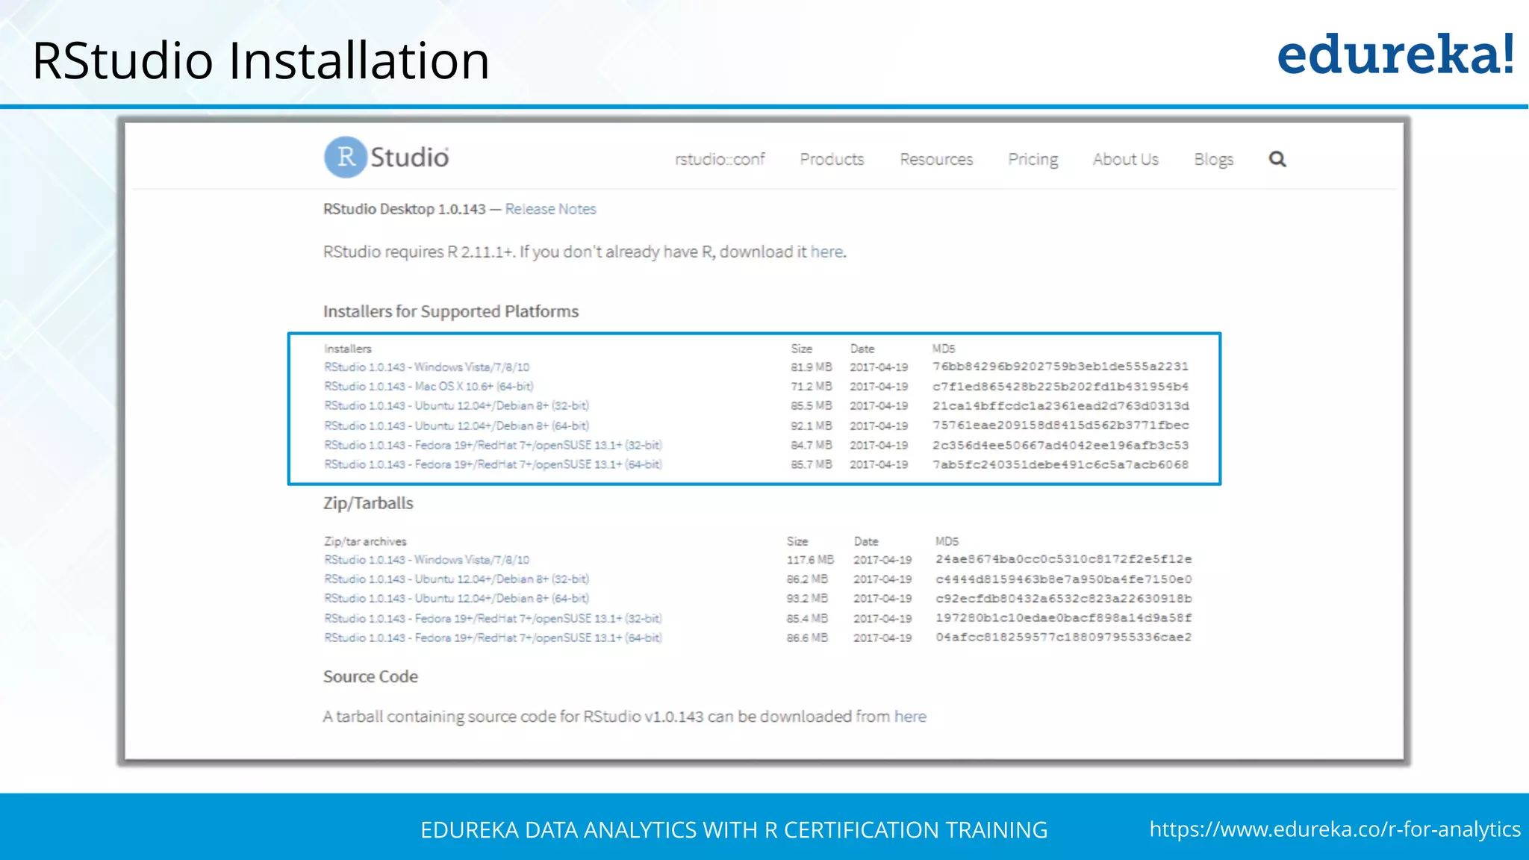Viewport: 1529px width, 860px height.
Task: Click the Zip/Tarballs heading
Action: click(368, 503)
